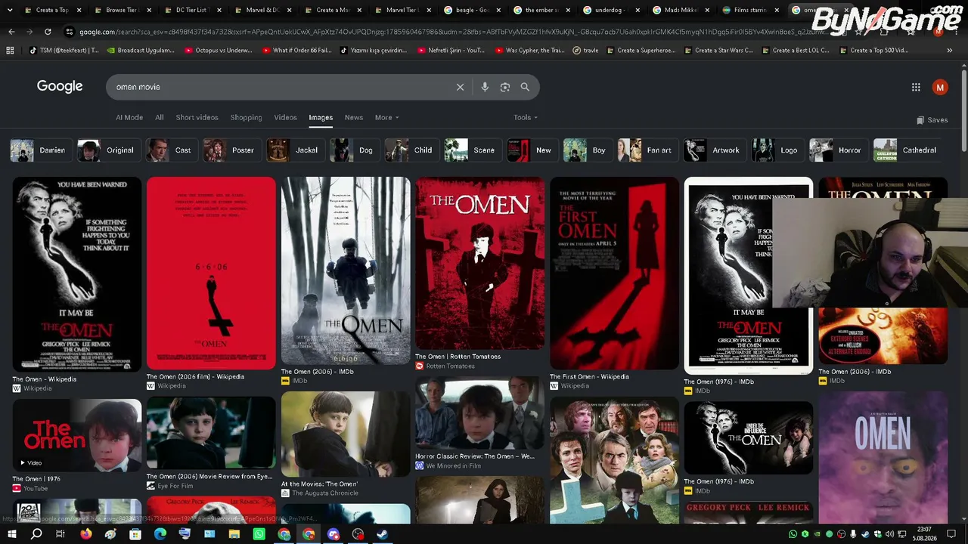Open the Tools filter dropdown
The image size is (968, 544).
pyautogui.click(x=526, y=117)
